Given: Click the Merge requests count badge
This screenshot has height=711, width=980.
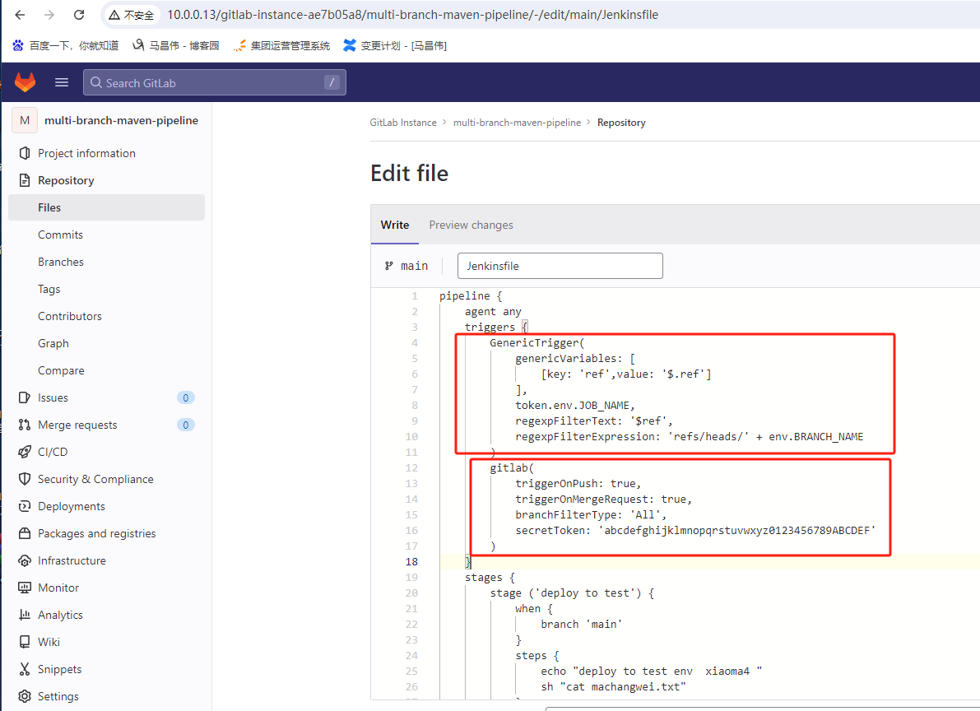Looking at the screenshot, I should click(x=186, y=425).
